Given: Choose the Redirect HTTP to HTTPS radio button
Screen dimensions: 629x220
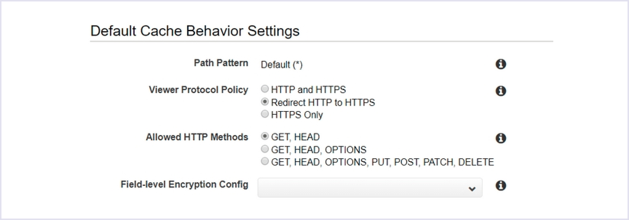Looking at the screenshot, I should coord(265,102).
